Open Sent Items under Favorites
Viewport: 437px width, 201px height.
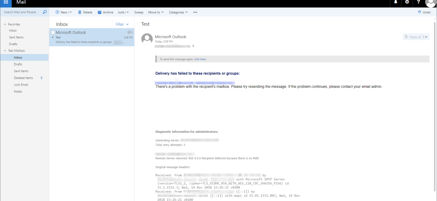[x=16, y=37]
